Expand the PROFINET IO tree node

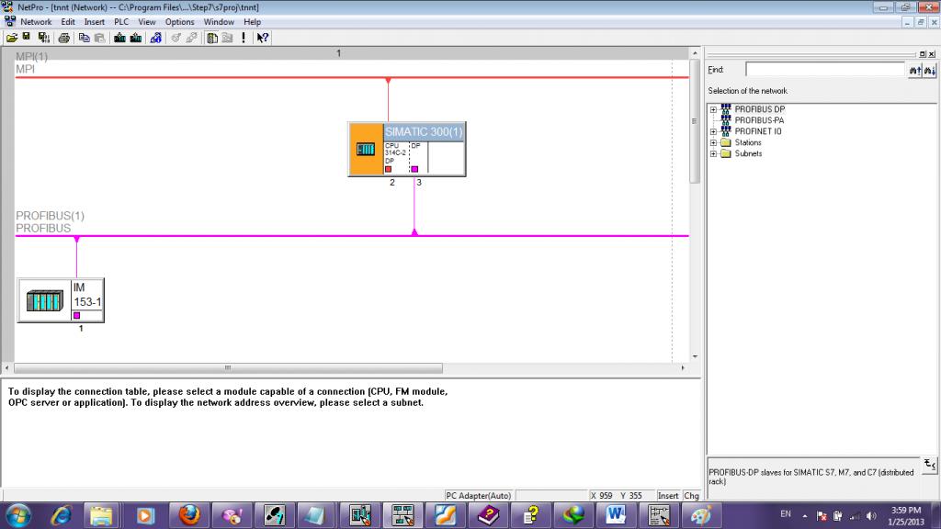click(713, 131)
